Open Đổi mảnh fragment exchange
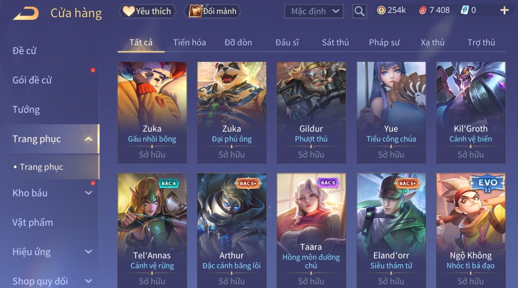 [x=212, y=11]
